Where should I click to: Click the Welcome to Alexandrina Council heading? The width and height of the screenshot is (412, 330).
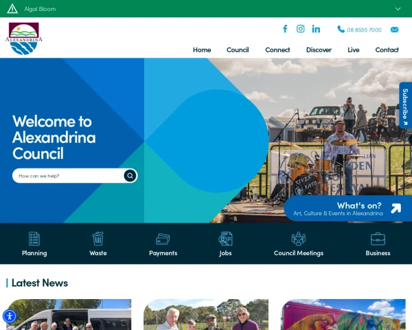[54, 137]
